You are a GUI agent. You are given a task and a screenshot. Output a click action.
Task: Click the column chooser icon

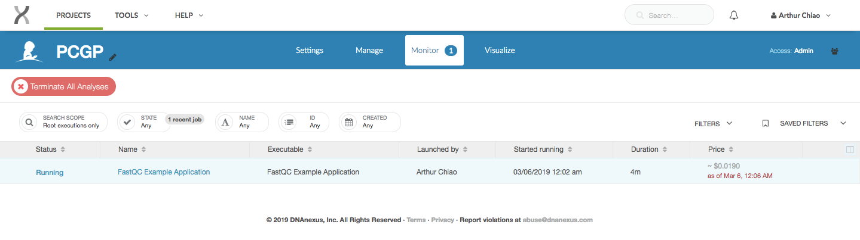pos(850,149)
